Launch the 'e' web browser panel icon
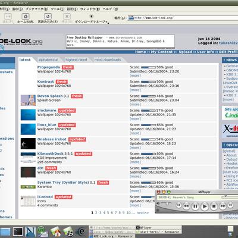The image size is (238, 238). pyautogui.click(x=81, y=231)
